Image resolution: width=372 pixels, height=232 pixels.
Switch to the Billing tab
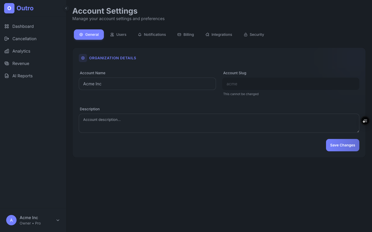[x=185, y=35]
